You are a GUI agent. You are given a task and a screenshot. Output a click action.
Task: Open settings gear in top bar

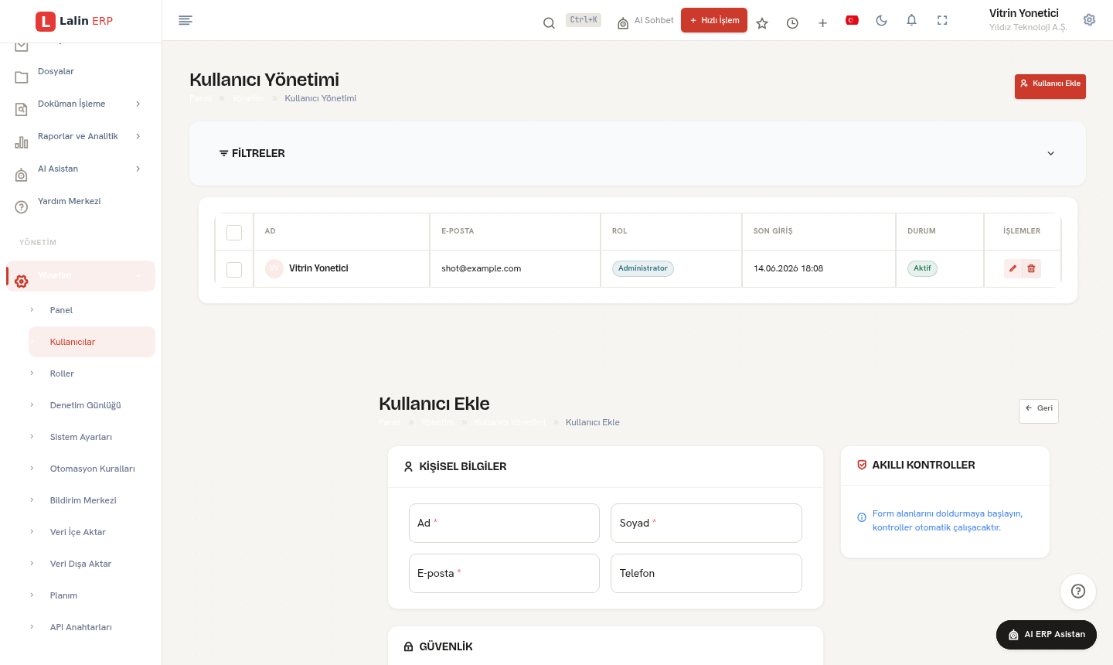click(x=1090, y=20)
